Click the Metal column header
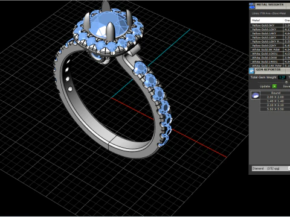The height and width of the screenshot is (217, 290). pyautogui.click(x=267, y=20)
